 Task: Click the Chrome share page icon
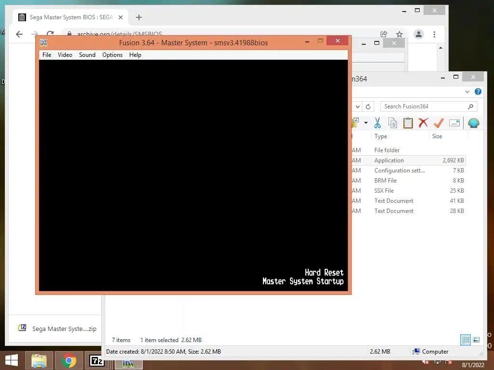tap(384, 34)
